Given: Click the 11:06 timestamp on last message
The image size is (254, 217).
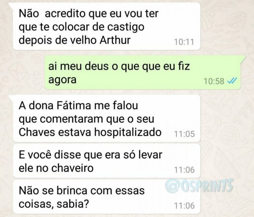Looking at the screenshot, I should (184, 206).
